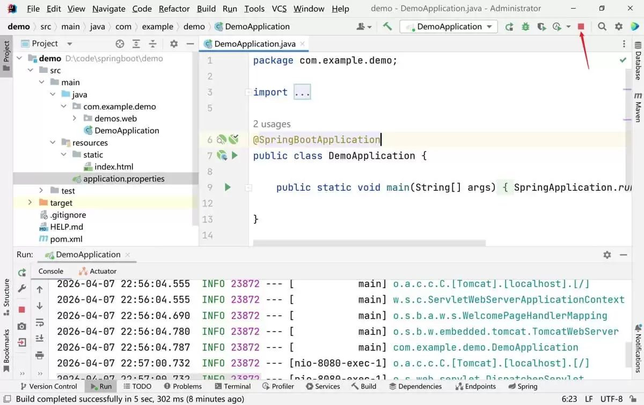Open IDE settings gear in top toolbar
Screen dimensions: 644x405
pyautogui.click(x=619, y=26)
